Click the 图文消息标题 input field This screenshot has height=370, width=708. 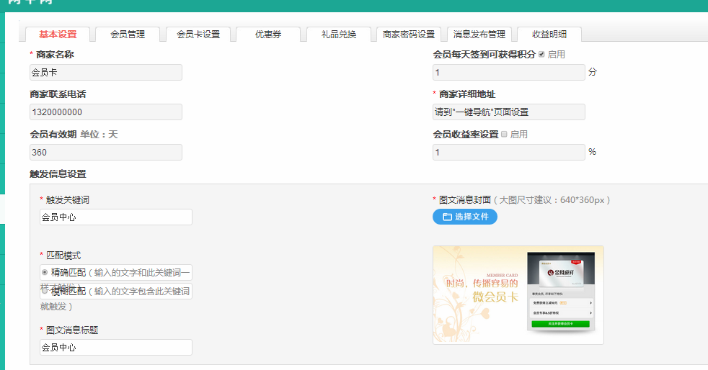click(x=116, y=347)
